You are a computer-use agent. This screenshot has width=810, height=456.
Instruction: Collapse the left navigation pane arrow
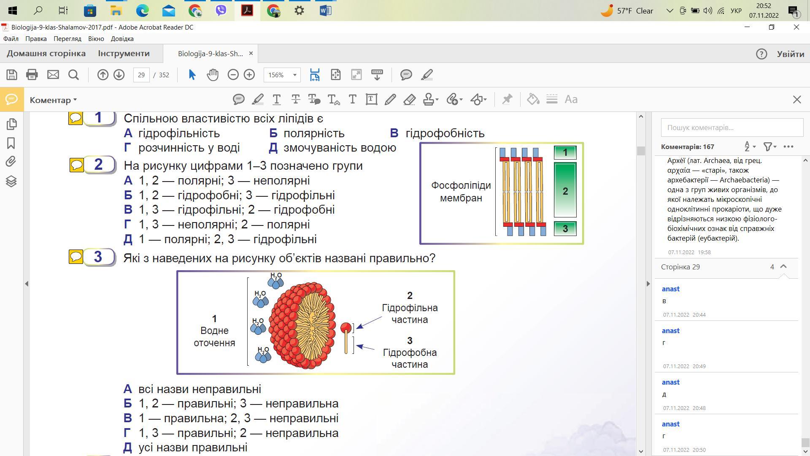(x=27, y=283)
